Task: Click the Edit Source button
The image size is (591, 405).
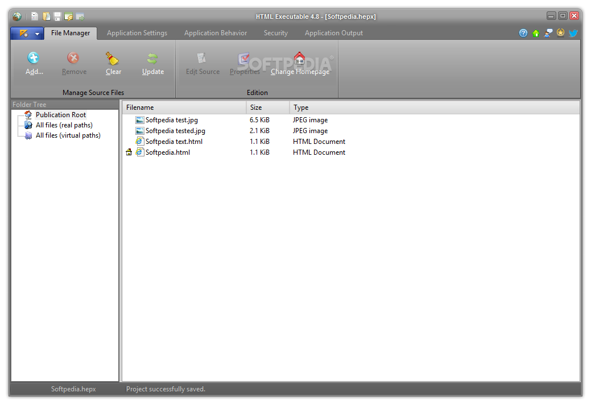Action: pyautogui.click(x=202, y=63)
